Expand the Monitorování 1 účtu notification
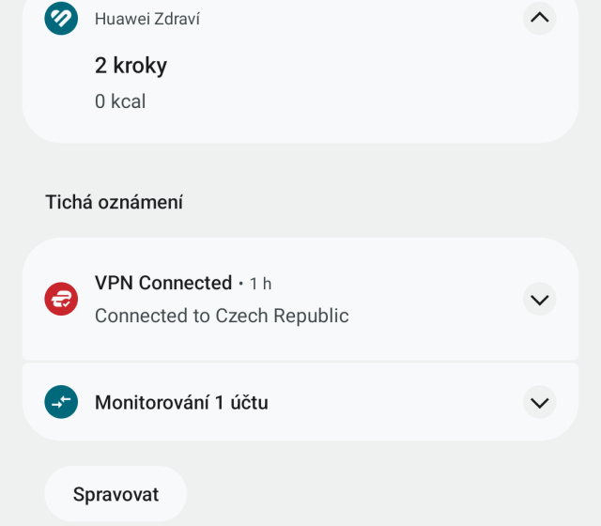 [x=539, y=403]
